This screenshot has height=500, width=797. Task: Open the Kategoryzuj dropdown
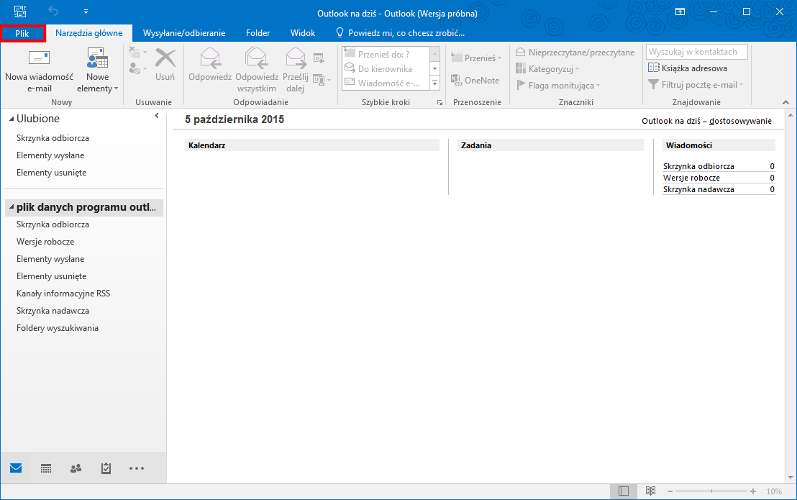click(547, 68)
